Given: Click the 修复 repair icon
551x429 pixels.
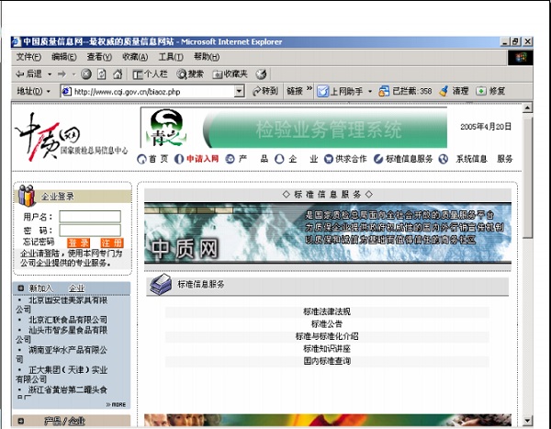Looking at the screenshot, I should point(480,92).
